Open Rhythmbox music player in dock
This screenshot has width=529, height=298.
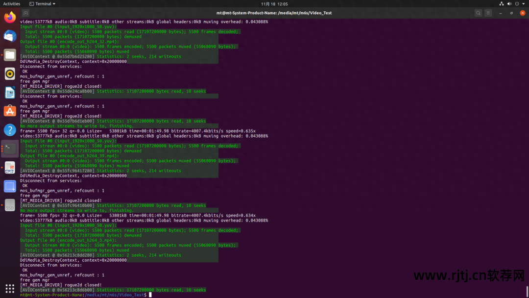(10, 74)
